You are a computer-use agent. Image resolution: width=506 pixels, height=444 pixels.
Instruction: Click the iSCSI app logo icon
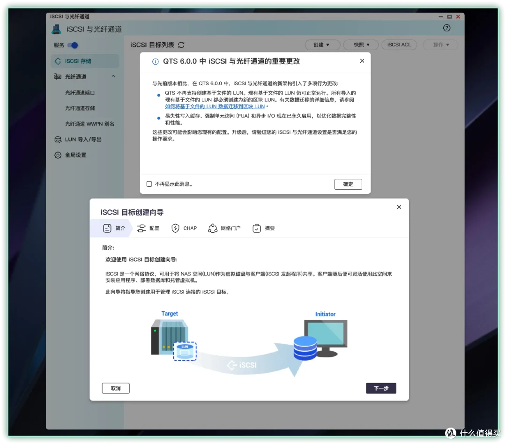tap(57, 29)
